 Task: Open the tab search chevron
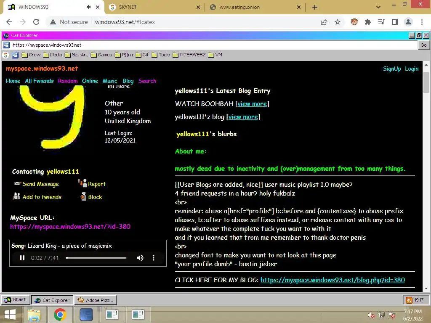(378, 7)
